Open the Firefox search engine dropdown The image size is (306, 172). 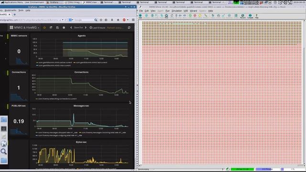71,20
